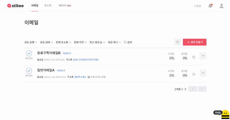Open the notifications bell
This screenshot has width=230, height=120.
tap(210, 6)
